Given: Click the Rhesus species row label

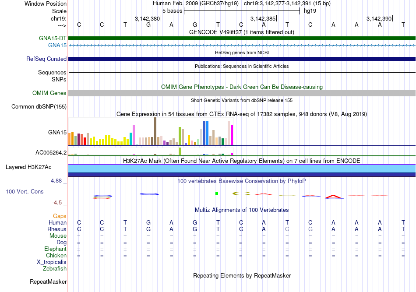Looking at the screenshot, I should 57,229.
